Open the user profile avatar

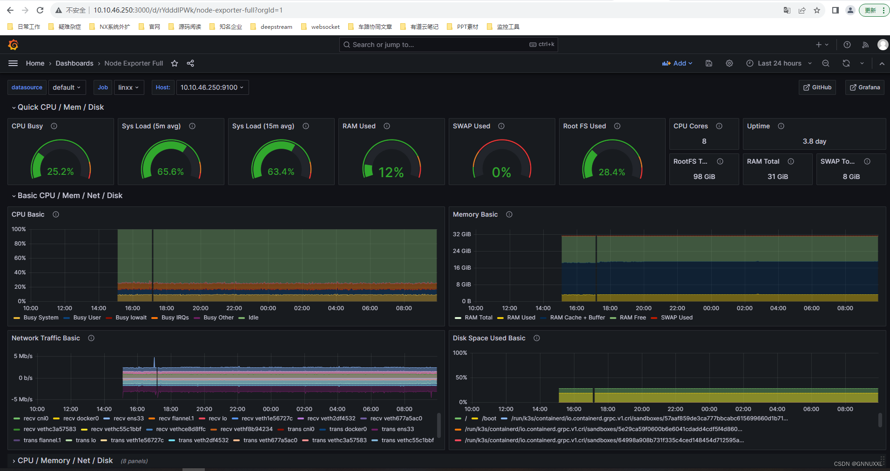[x=883, y=45]
